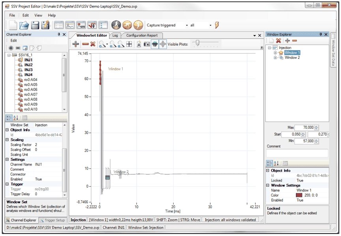Viewport: 341px width, 236px height.
Task: Click the New project icon in main toolbar
Action: [x=13, y=25]
